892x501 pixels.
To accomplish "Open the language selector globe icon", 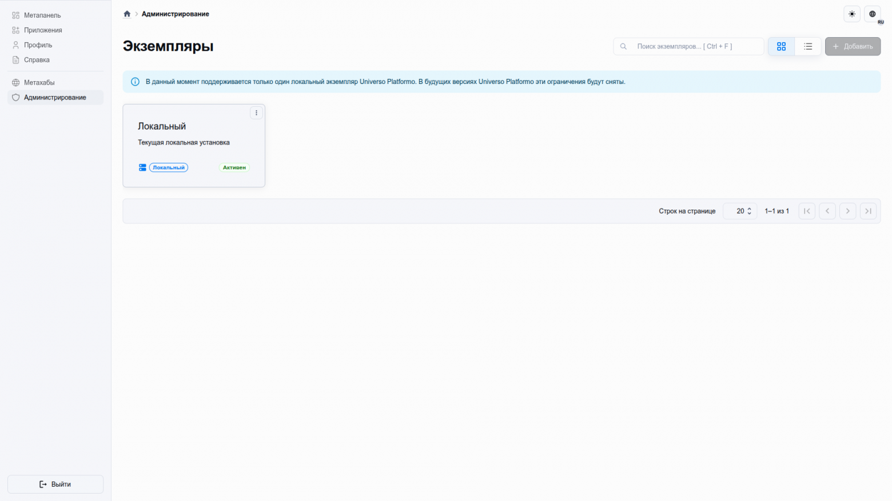I will (873, 14).
